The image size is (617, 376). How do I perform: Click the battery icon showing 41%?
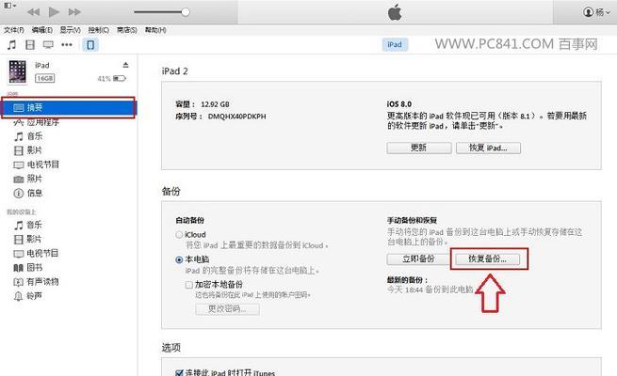pos(120,79)
